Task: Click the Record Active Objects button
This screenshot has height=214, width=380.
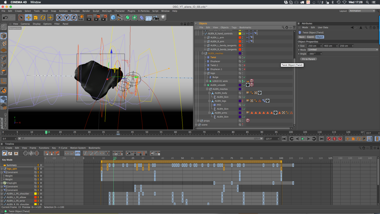Action: pos(329,139)
